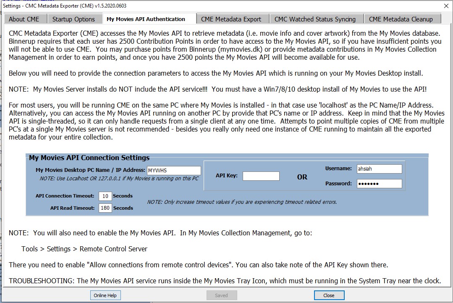Click the 'My Movies Server installs do NOT include' note
Image resolution: width=453 pixels, height=303 pixels.
[217, 89]
